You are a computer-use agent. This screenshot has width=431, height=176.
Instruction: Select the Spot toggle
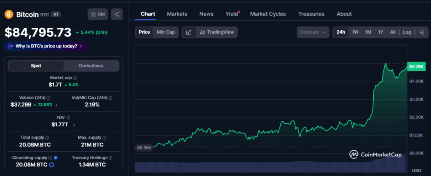click(x=36, y=66)
